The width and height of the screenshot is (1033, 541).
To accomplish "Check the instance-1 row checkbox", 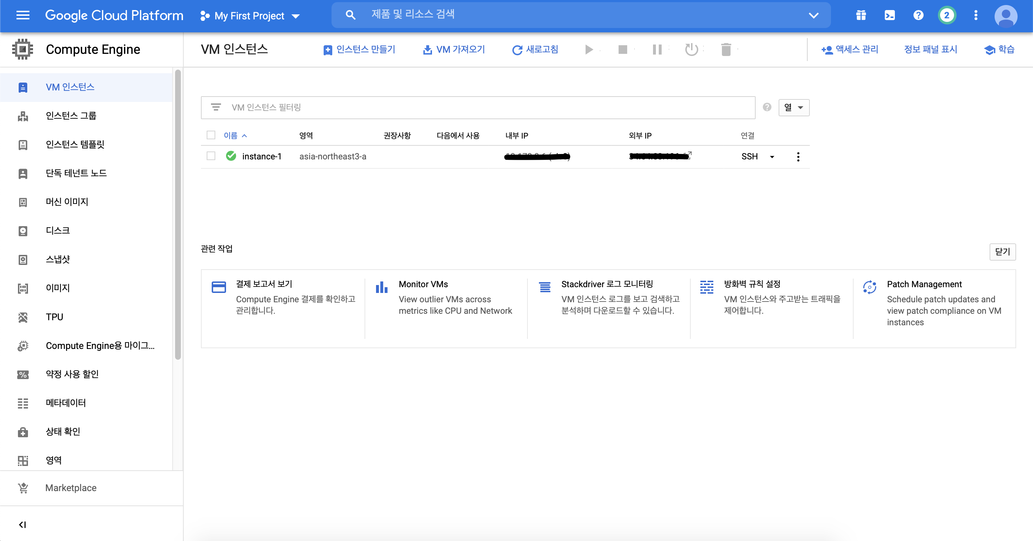I will (x=211, y=156).
